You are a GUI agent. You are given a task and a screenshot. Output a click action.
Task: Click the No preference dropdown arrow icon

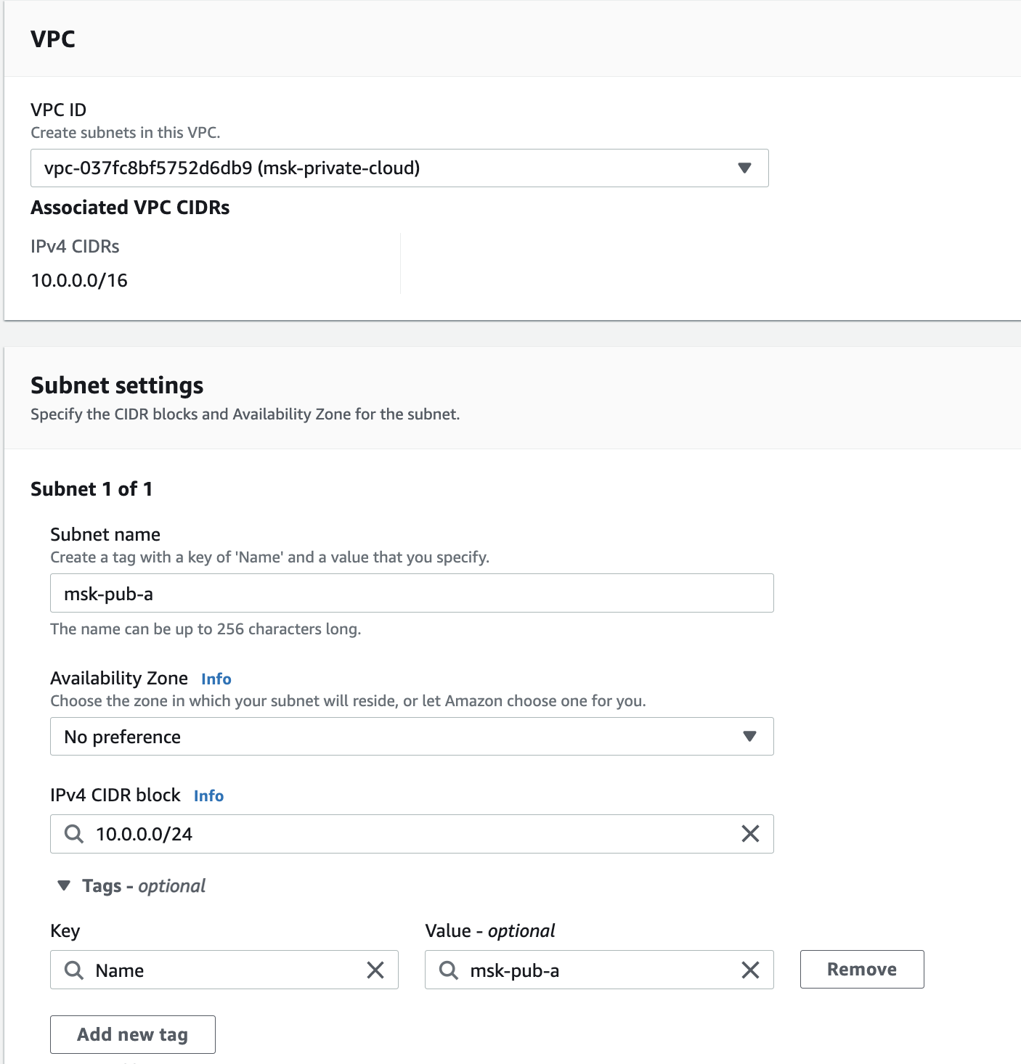(750, 737)
